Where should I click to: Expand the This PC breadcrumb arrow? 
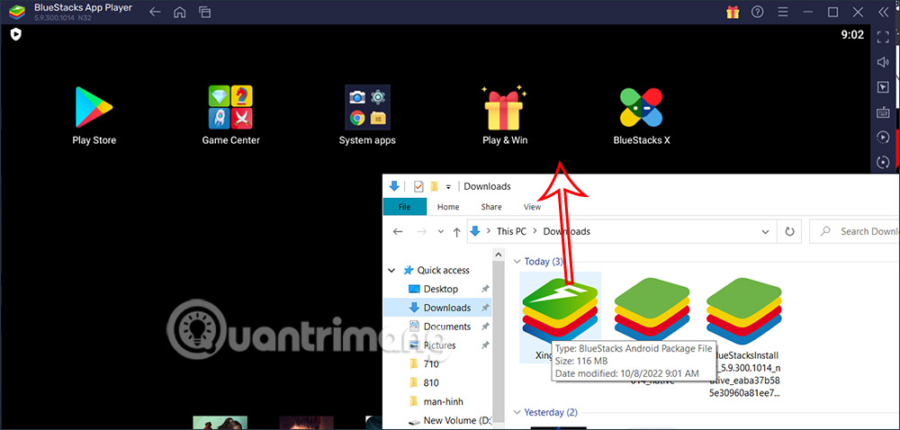point(535,231)
